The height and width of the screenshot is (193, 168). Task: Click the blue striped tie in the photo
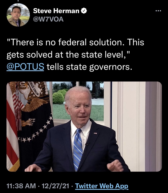point(78,150)
